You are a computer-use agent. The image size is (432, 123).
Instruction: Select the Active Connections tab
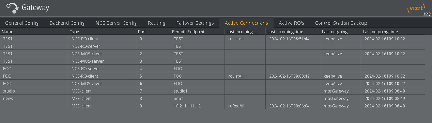pyautogui.click(x=246, y=23)
